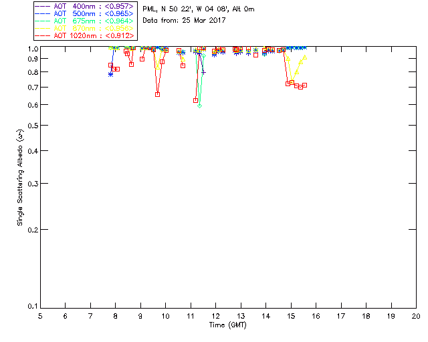Click the station text 'PML, N 50 22', W 04 08', Alt 0m'
This screenshot has width=428, height=342.
pos(199,9)
